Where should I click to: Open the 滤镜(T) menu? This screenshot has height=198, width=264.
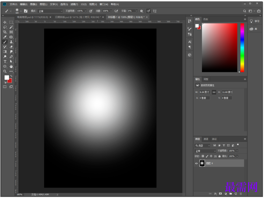coord(74,4)
